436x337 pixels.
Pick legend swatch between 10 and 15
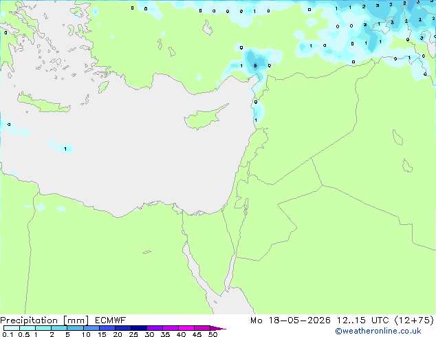[x=91, y=328]
